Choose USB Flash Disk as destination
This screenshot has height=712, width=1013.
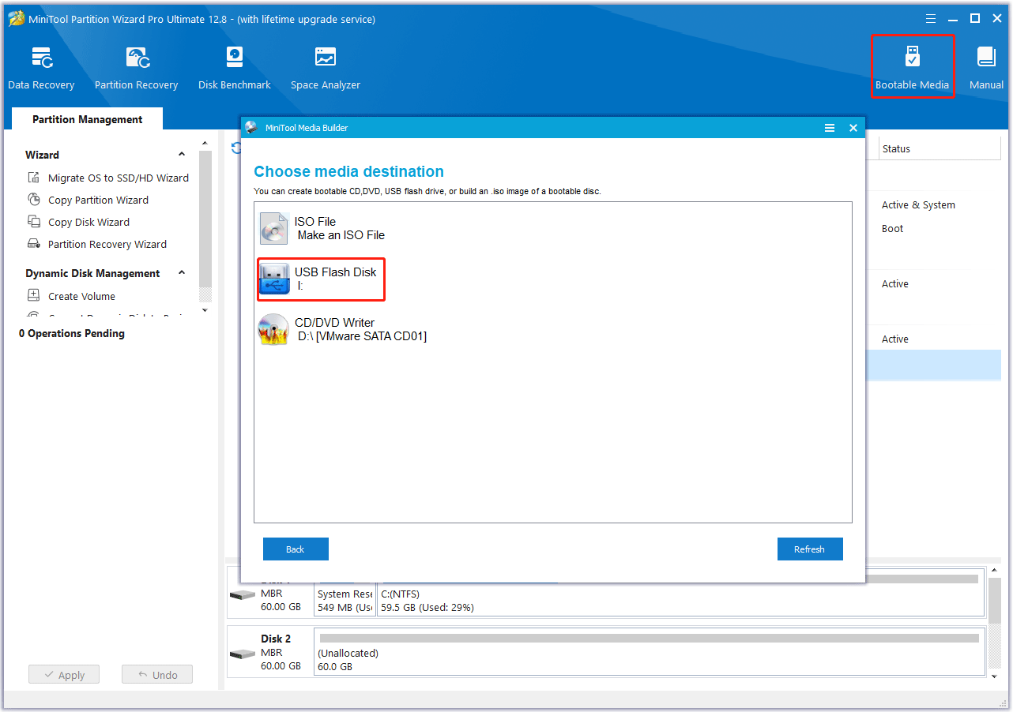[x=320, y=279]
